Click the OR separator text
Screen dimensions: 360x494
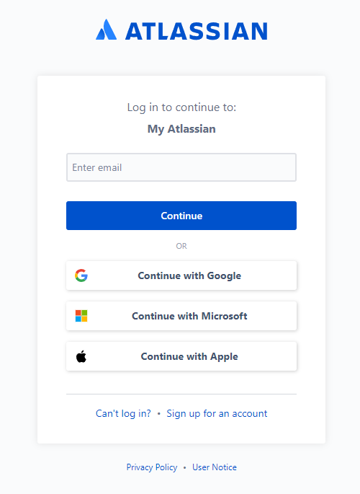click(181, 246)
